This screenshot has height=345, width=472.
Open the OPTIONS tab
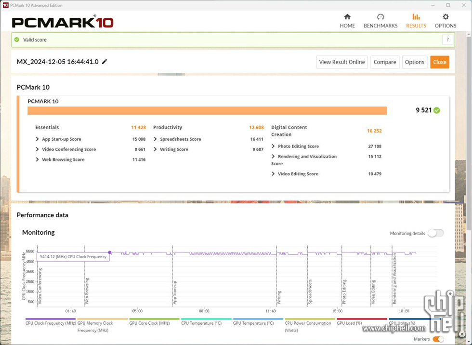pyautogui.click(x=445, y=21)
